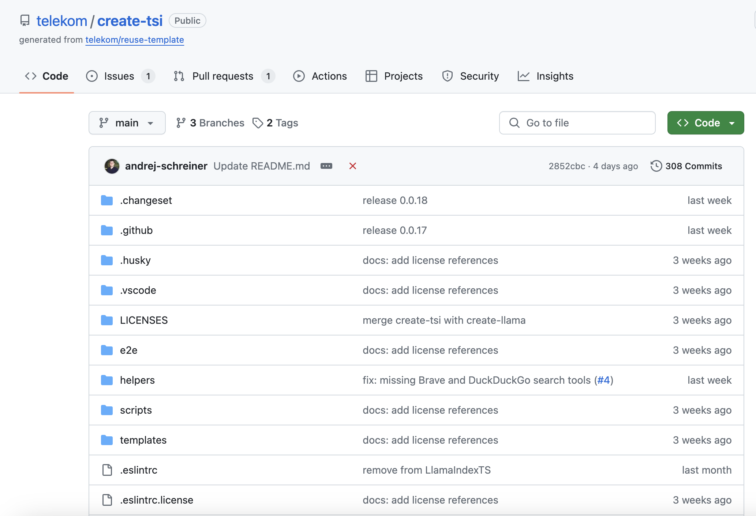
Task: Open the Actions tab
Action: coord(329,76)
